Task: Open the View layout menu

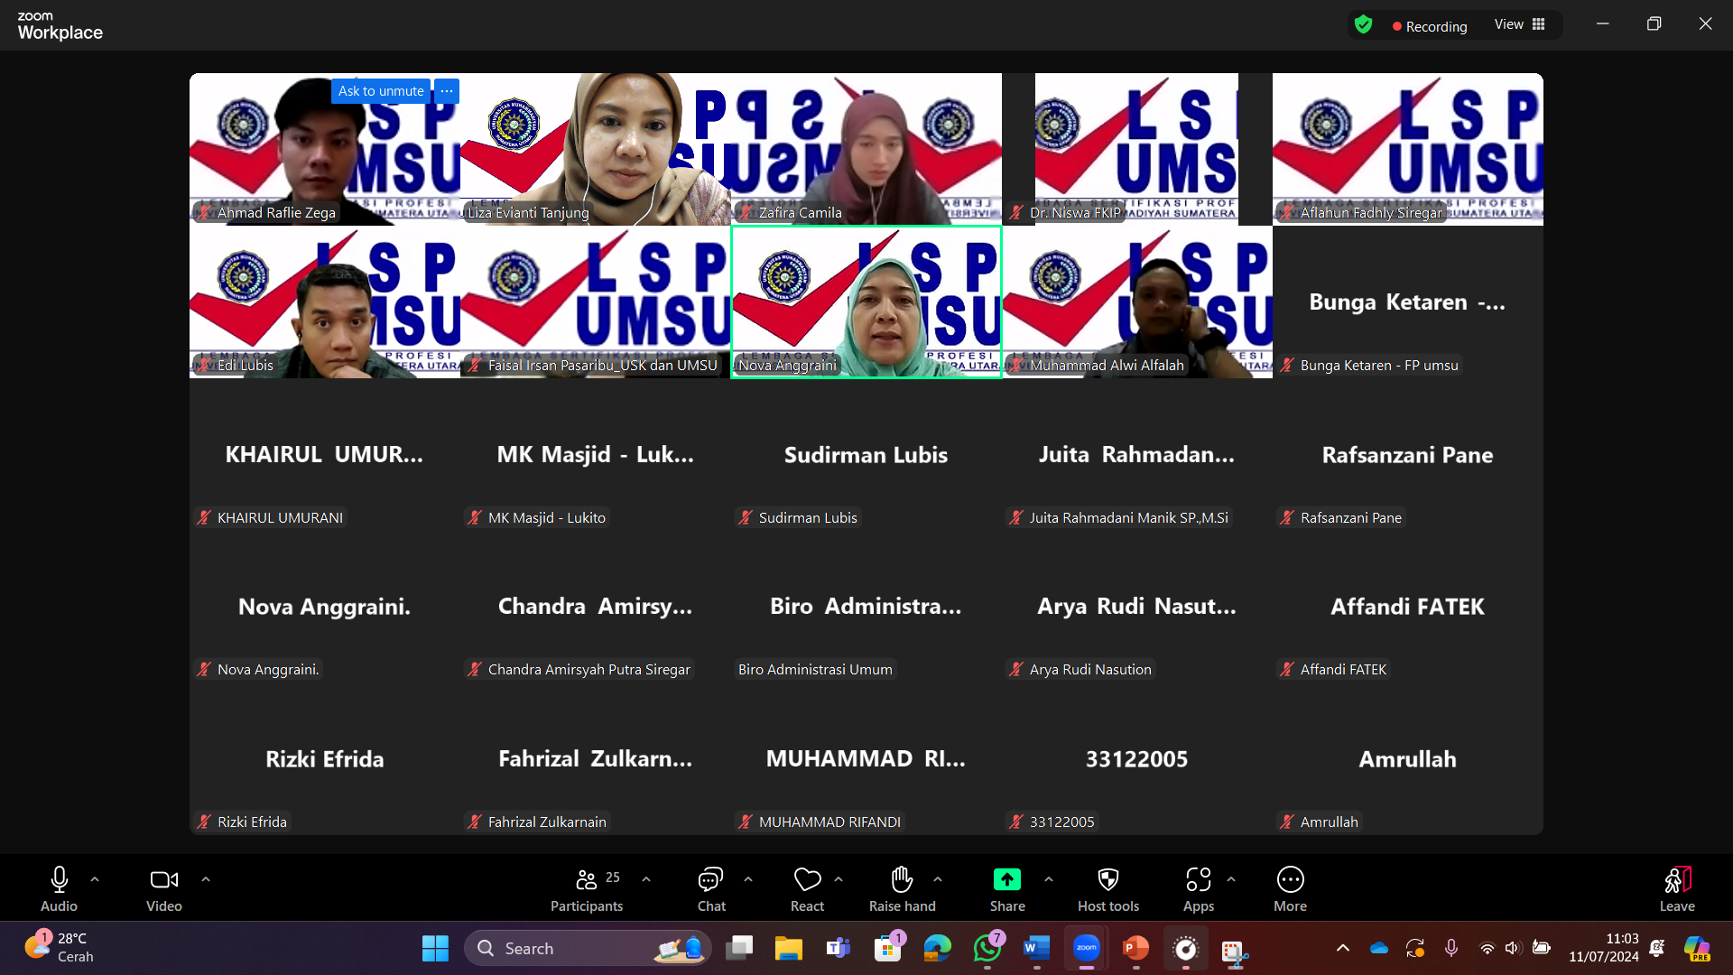Action: click(1520, 24)
